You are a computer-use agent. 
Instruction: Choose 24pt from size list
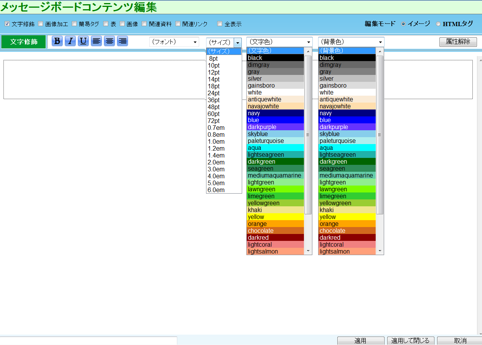(x=224, y=93)
